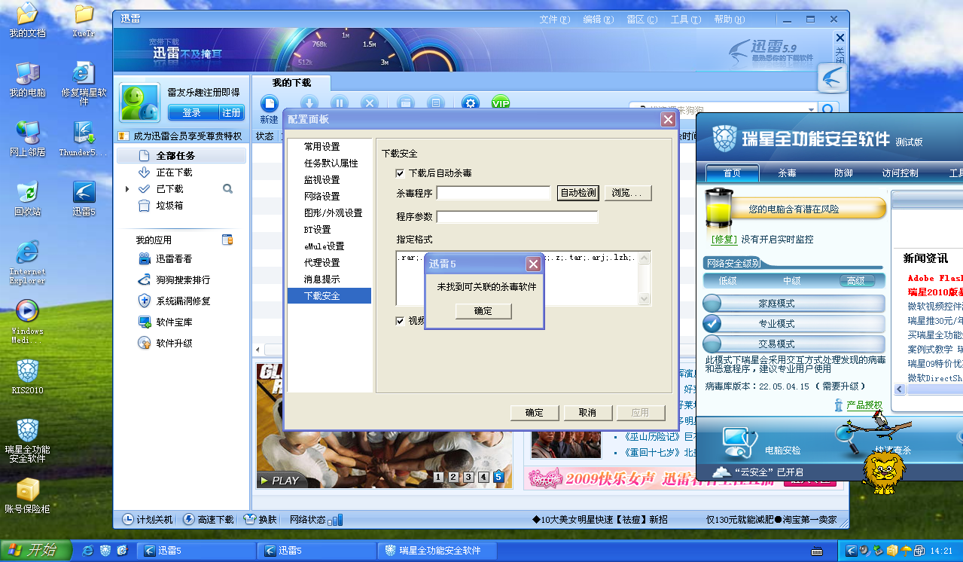The image size is (963, 562).
Task: Toggle the 视频 checkbox below format list
Action: pos(401,321)
